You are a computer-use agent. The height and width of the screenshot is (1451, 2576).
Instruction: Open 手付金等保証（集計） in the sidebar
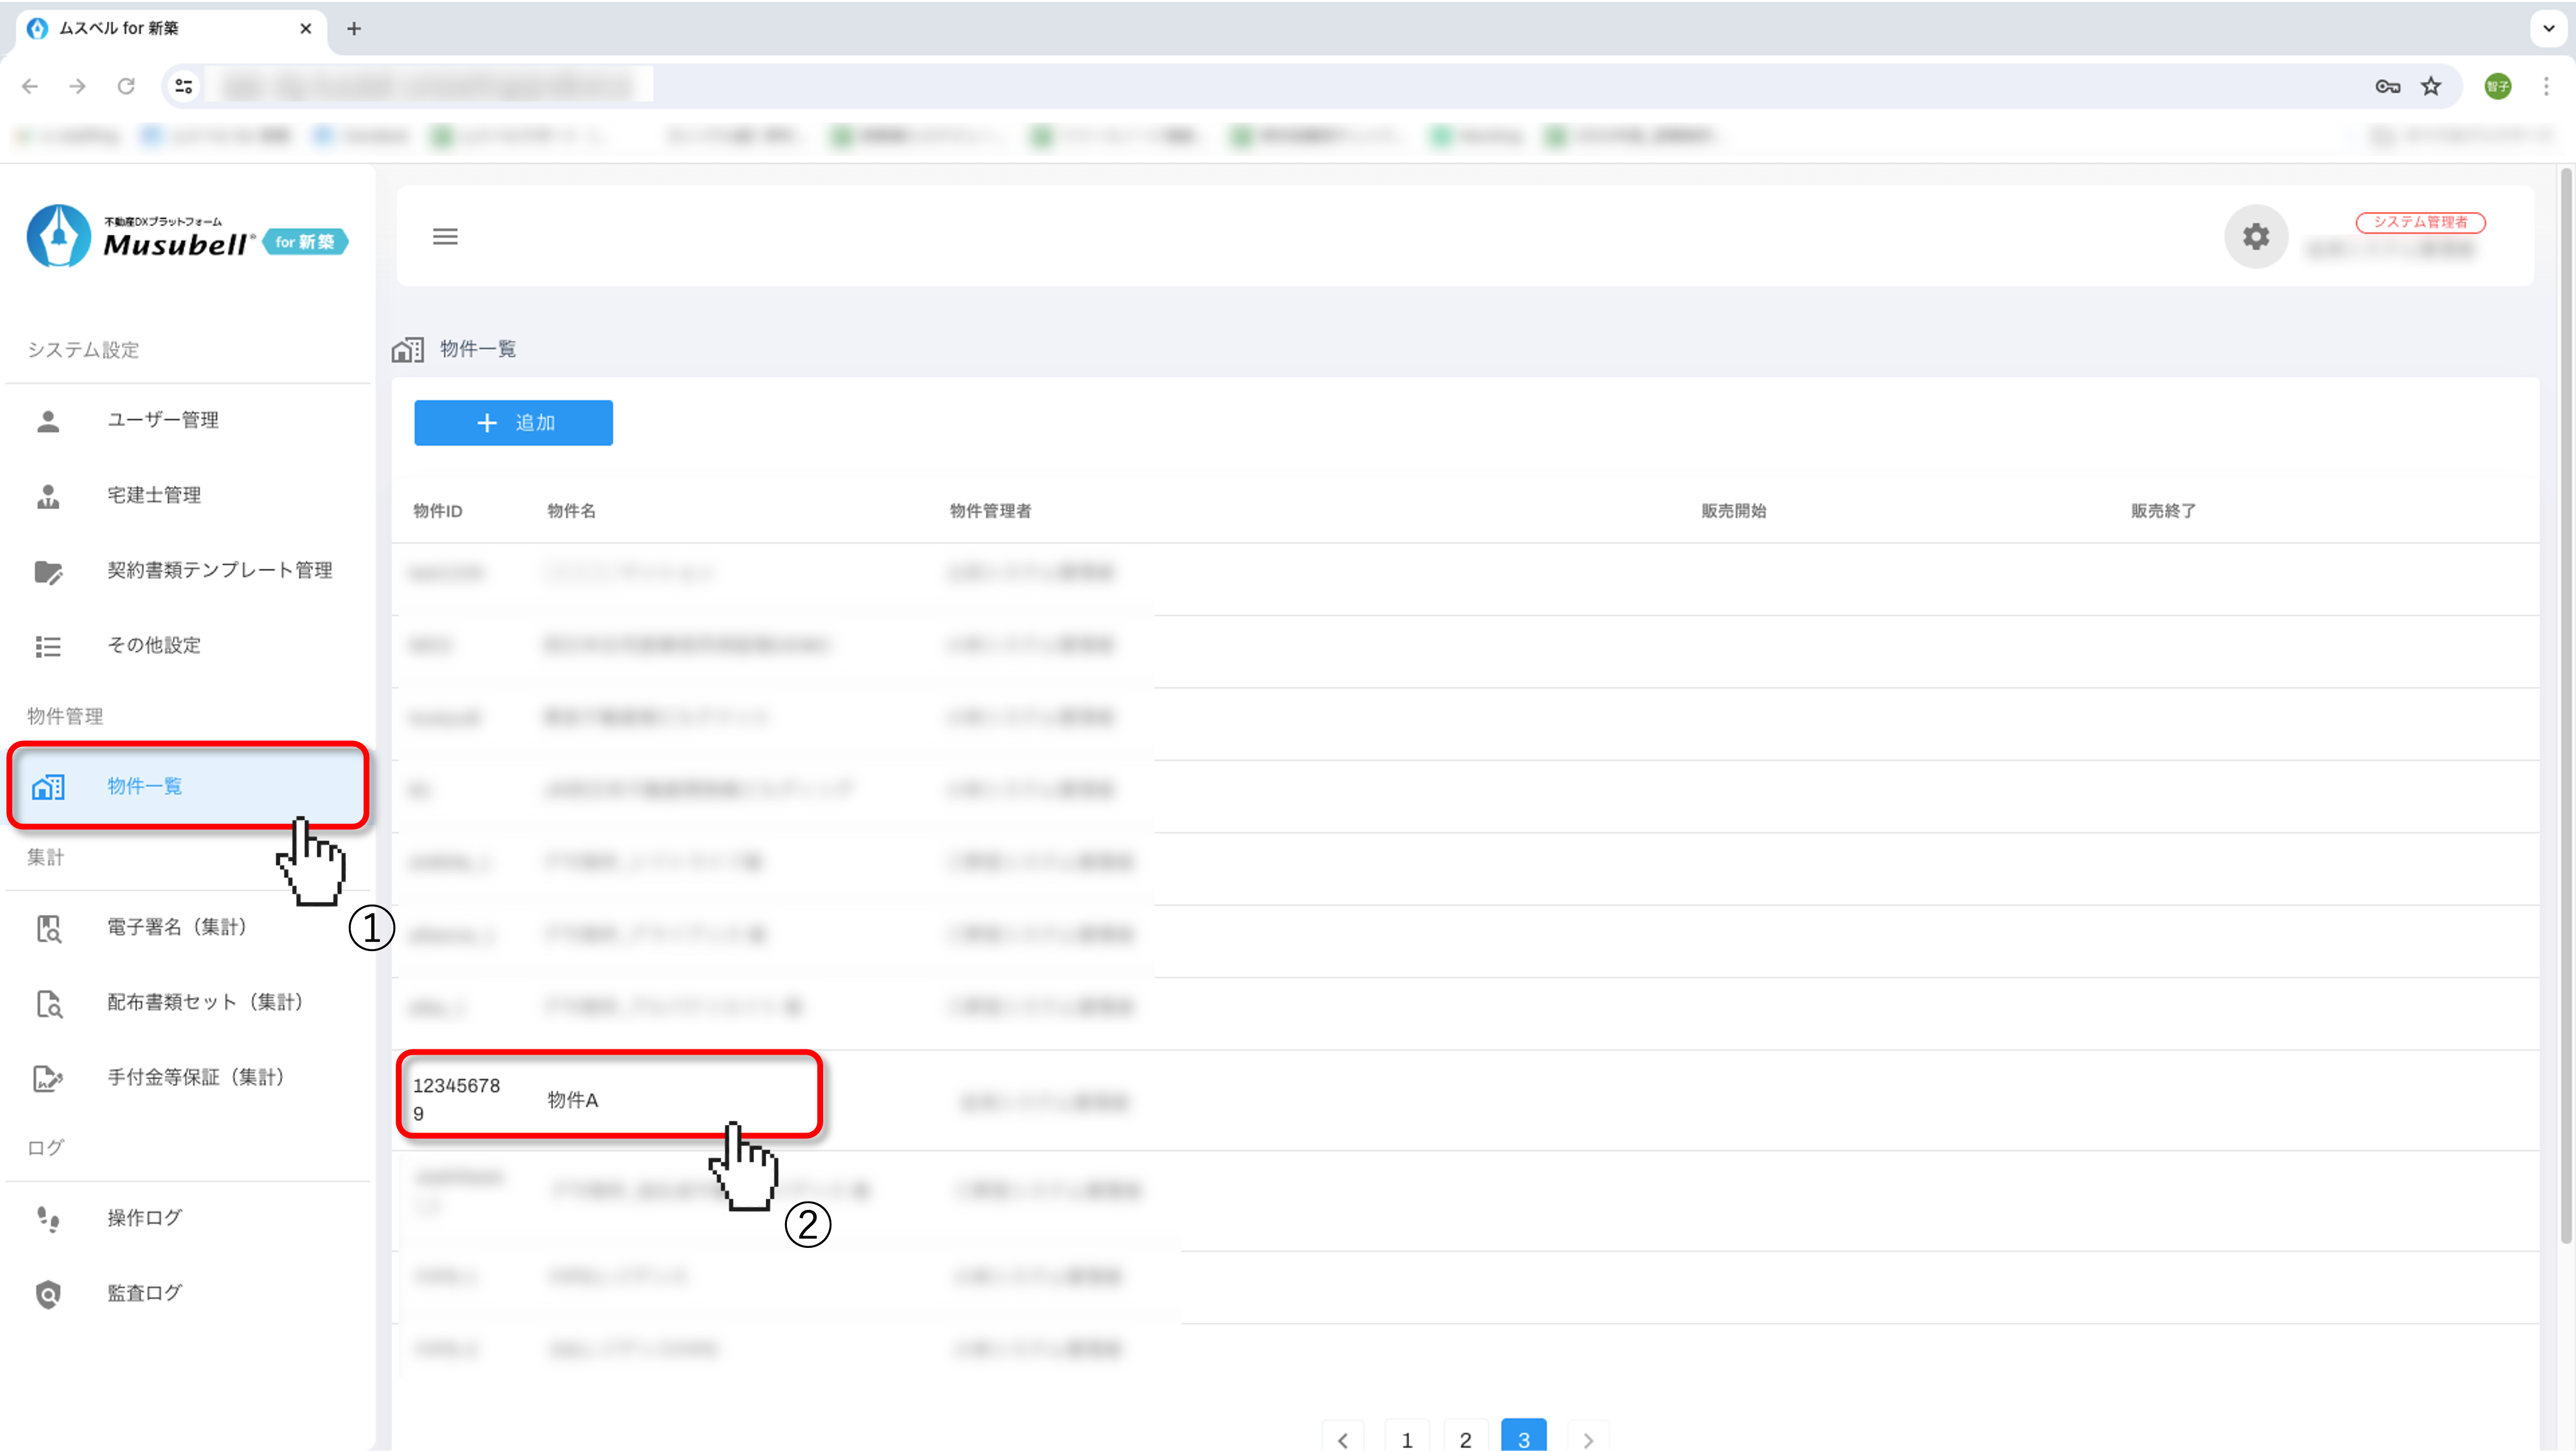pyautogui.click(x=195, y=1077)
